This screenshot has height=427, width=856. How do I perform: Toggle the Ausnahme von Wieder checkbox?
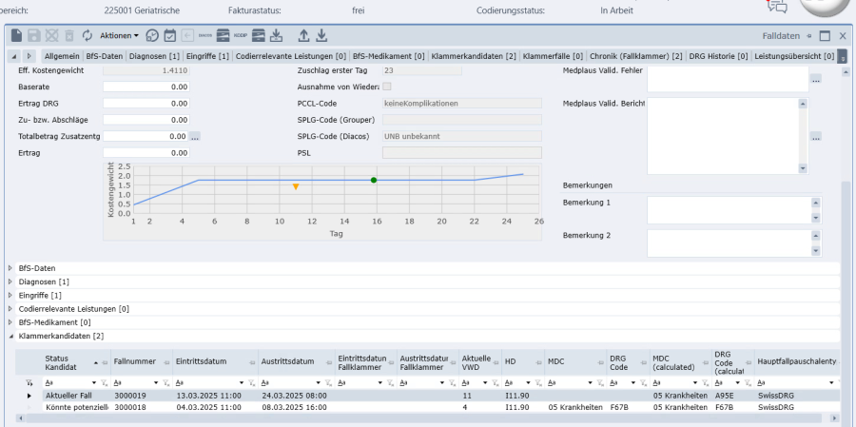pyautogui.click(x=387, y=87)
